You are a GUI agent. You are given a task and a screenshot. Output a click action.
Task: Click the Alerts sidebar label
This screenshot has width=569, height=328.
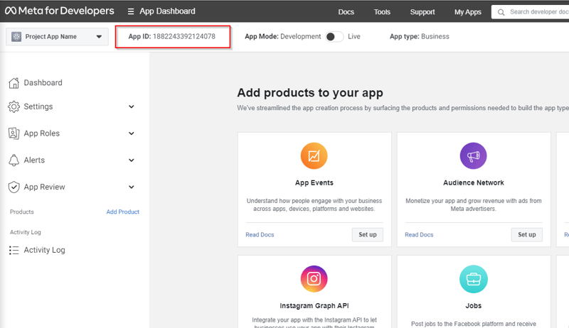[x=34, y=160]
